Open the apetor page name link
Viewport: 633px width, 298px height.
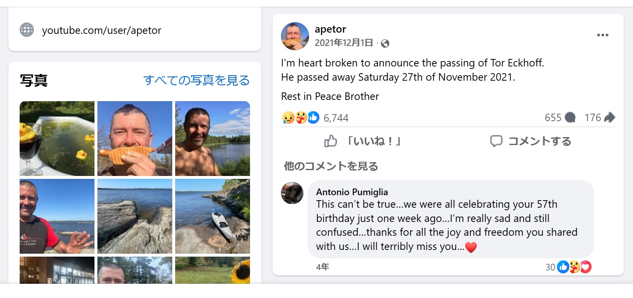point(330,29)
